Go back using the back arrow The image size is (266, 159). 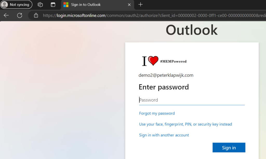coord(6,15)
